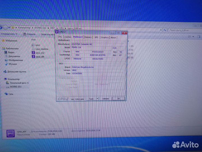The height and width of the screenshot is (152, 202).
Task: Switch to the CPU tab in CPU-Z
Action: (x=60, y=37)
